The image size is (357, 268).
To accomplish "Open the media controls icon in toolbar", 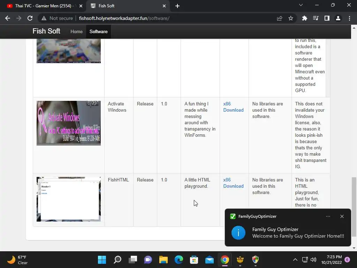I will (316, 18).
